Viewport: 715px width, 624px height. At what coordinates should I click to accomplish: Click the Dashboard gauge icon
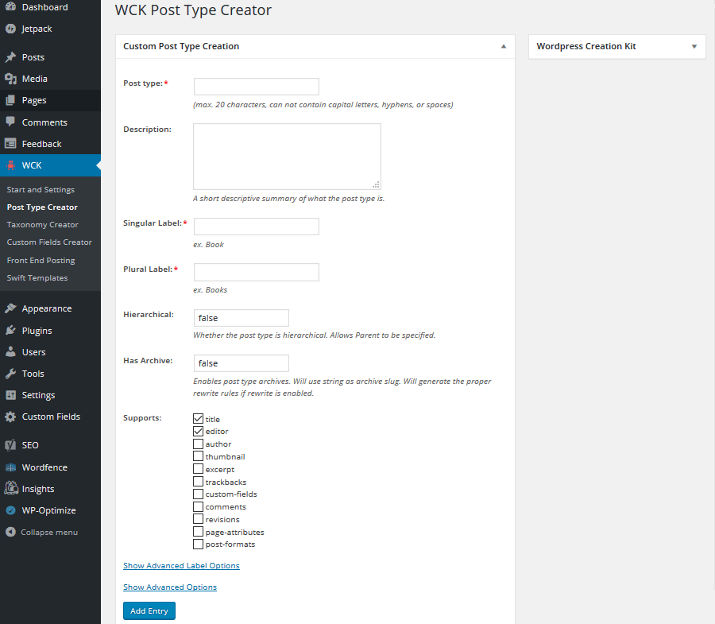tap(10, 7)
